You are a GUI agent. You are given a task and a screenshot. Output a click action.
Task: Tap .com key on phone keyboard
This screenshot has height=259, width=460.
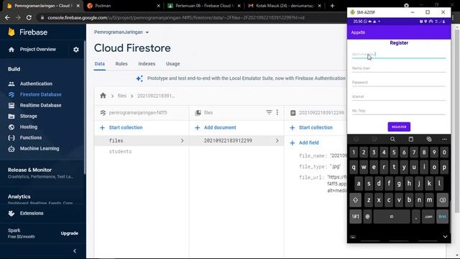coord(428,217)
